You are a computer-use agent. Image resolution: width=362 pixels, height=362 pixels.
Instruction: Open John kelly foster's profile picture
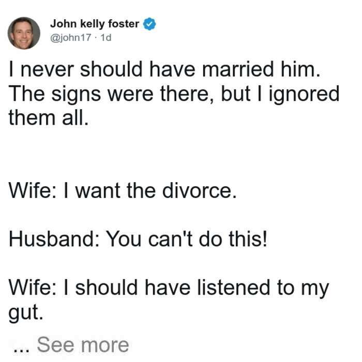(x=24, y=33)
